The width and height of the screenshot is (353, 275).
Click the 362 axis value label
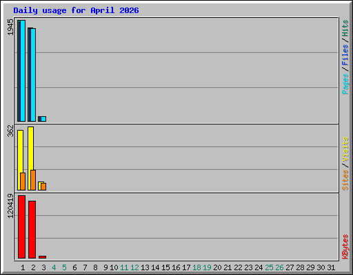click(x=10, y=131)
